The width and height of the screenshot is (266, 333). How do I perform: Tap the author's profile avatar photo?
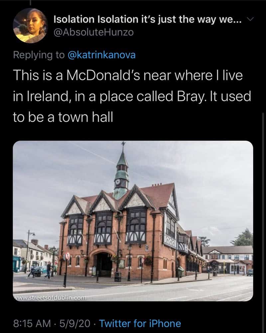[x=30, y=26]
